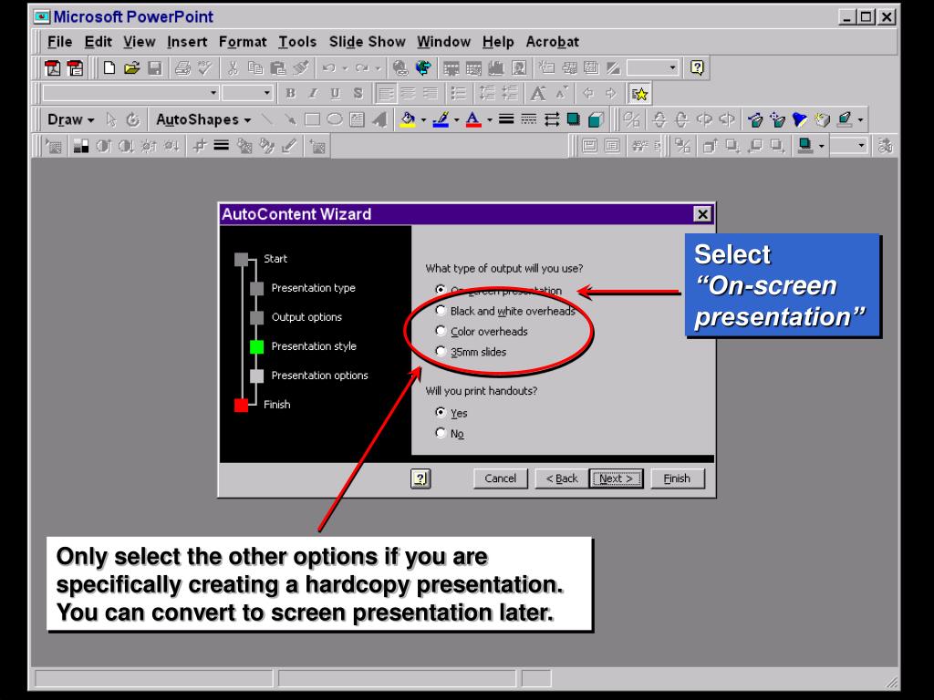Click the Line Color pen swatch

[441, 119]
